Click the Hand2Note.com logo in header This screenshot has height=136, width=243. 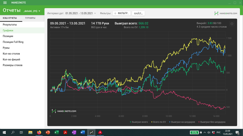coord(226,13)
